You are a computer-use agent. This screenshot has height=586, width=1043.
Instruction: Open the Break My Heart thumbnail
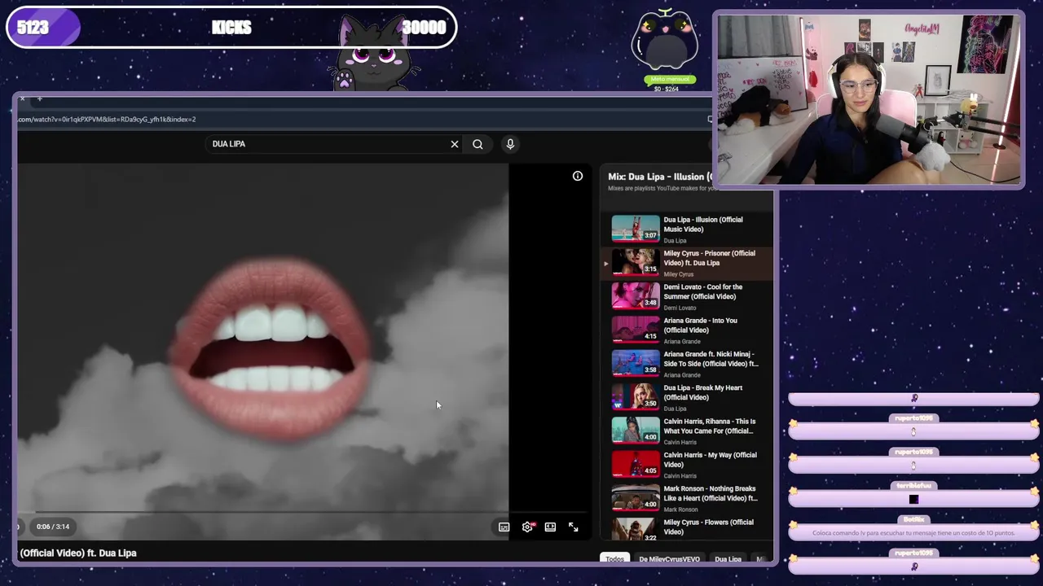click(636, 397)
